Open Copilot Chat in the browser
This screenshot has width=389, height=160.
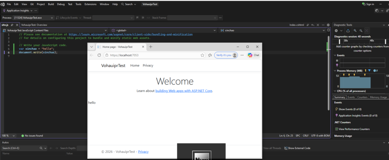coord(253,55)
